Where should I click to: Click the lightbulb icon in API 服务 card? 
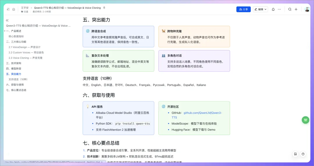coord(88,107)
